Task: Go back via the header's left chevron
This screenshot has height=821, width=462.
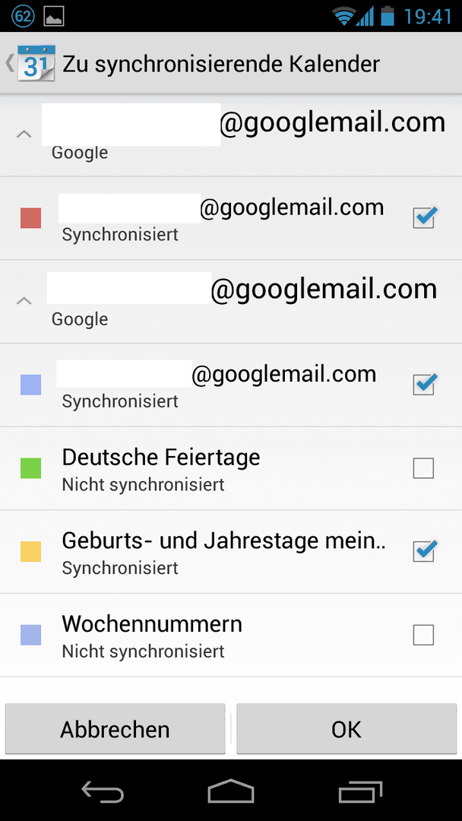Action: tap(9, 63)
